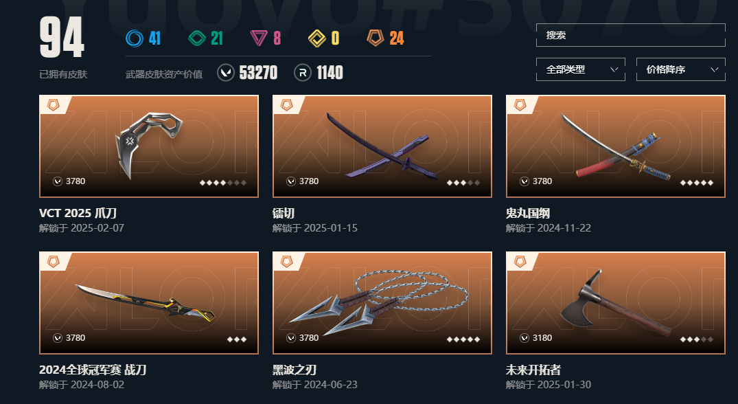The width and height of the screenshot is (738, 404).
Task: Open the 全部类型 type filter dropdown
Action: 580,69
